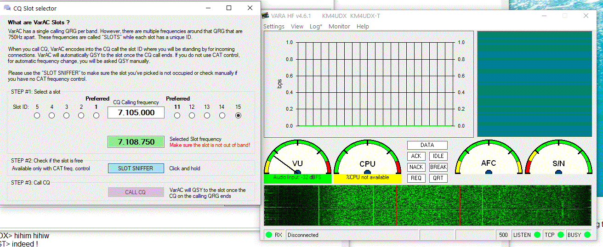Click the CQ Slot selector window icon

tap(7, 8)
